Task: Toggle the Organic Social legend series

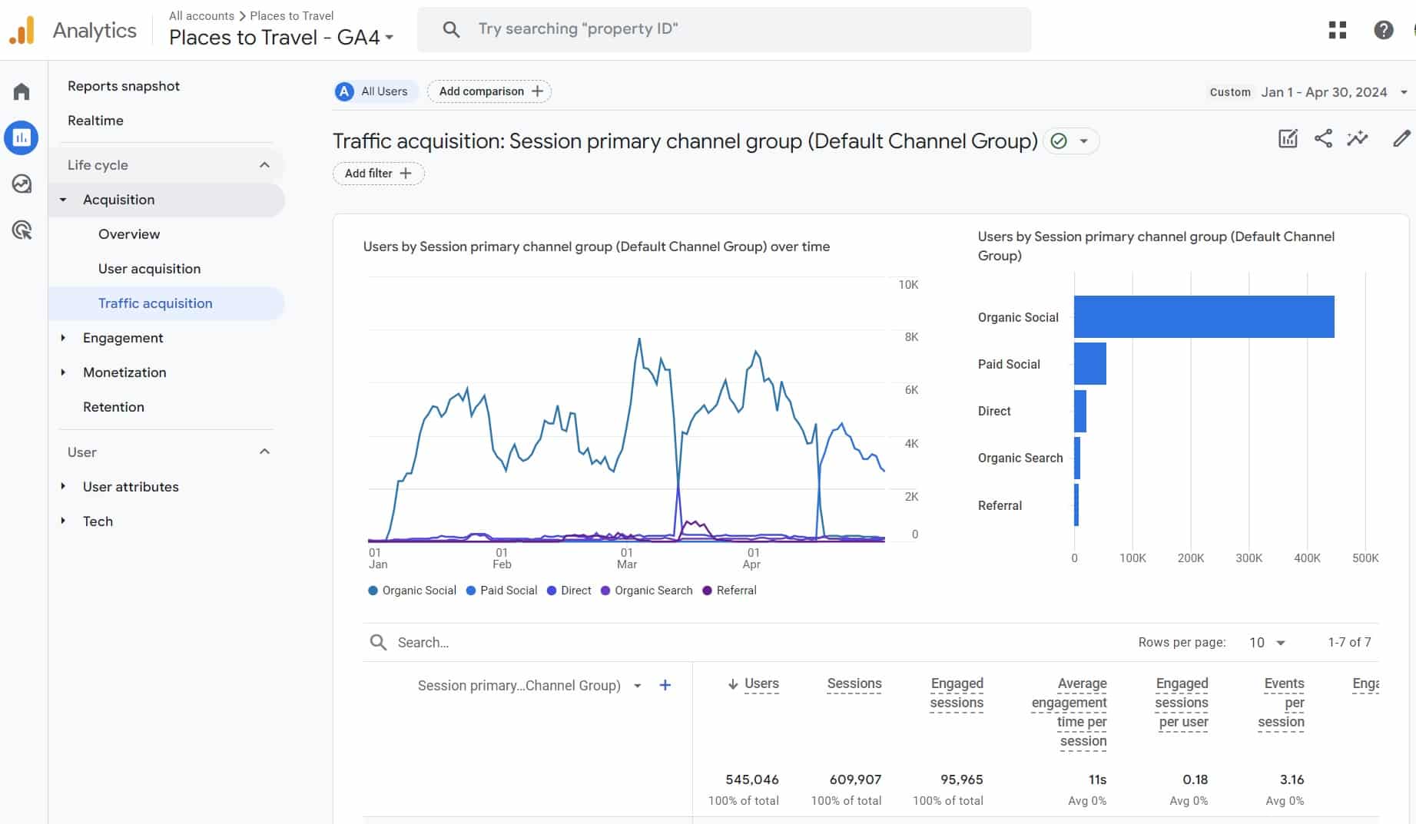Action: 413,591
